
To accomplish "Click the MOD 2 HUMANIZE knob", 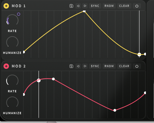I will [12, 102].
